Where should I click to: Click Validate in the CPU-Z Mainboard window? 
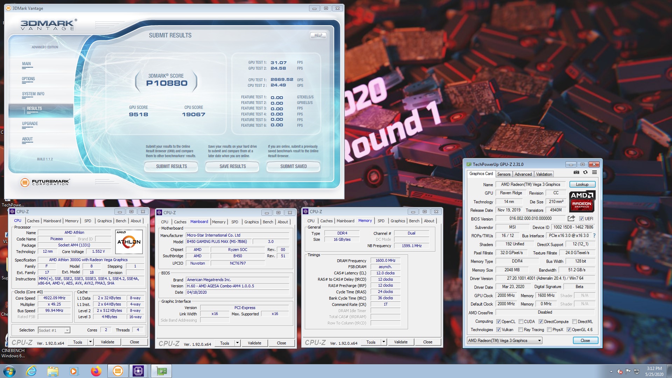[x=254, y=343]
